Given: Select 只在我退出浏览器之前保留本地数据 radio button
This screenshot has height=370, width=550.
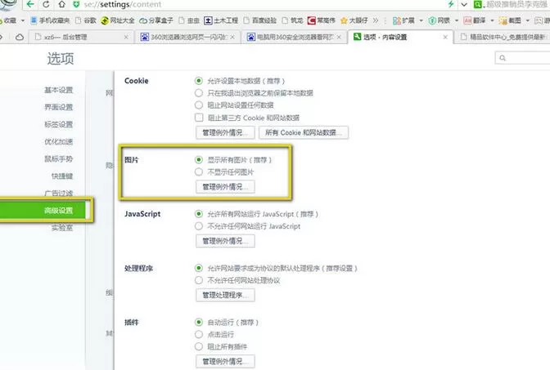Looking at the screenshot, I should coord(199,93).
